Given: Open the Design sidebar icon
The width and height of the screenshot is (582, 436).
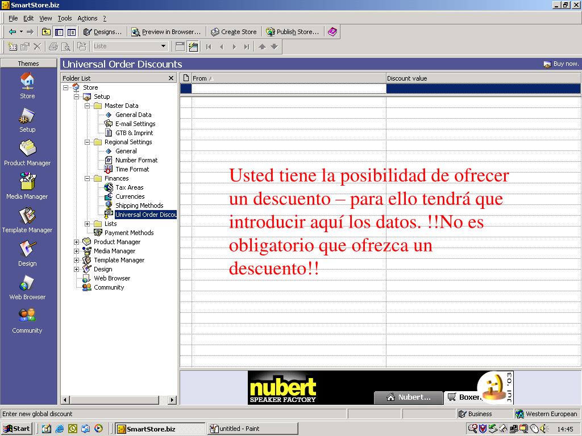Looking at the screenshot, I should [27, 249].
